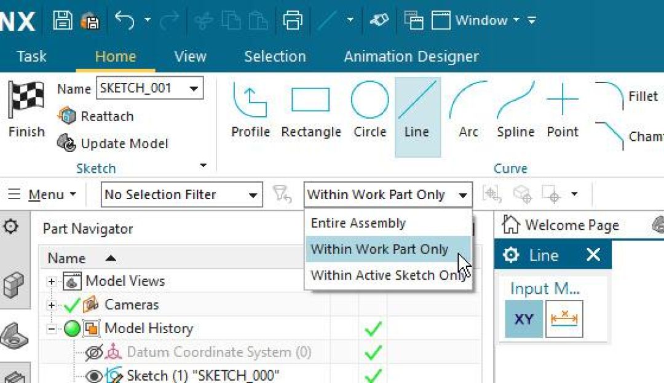664x383 pixels.
Task: Switch to the View tab
Action: [190, 57]
